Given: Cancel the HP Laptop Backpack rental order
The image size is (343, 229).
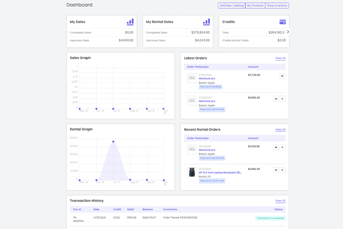Looking at the screenshot, I should (x=282, y=170).
